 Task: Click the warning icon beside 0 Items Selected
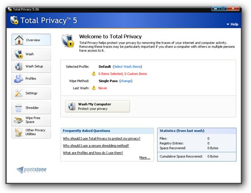94,74
